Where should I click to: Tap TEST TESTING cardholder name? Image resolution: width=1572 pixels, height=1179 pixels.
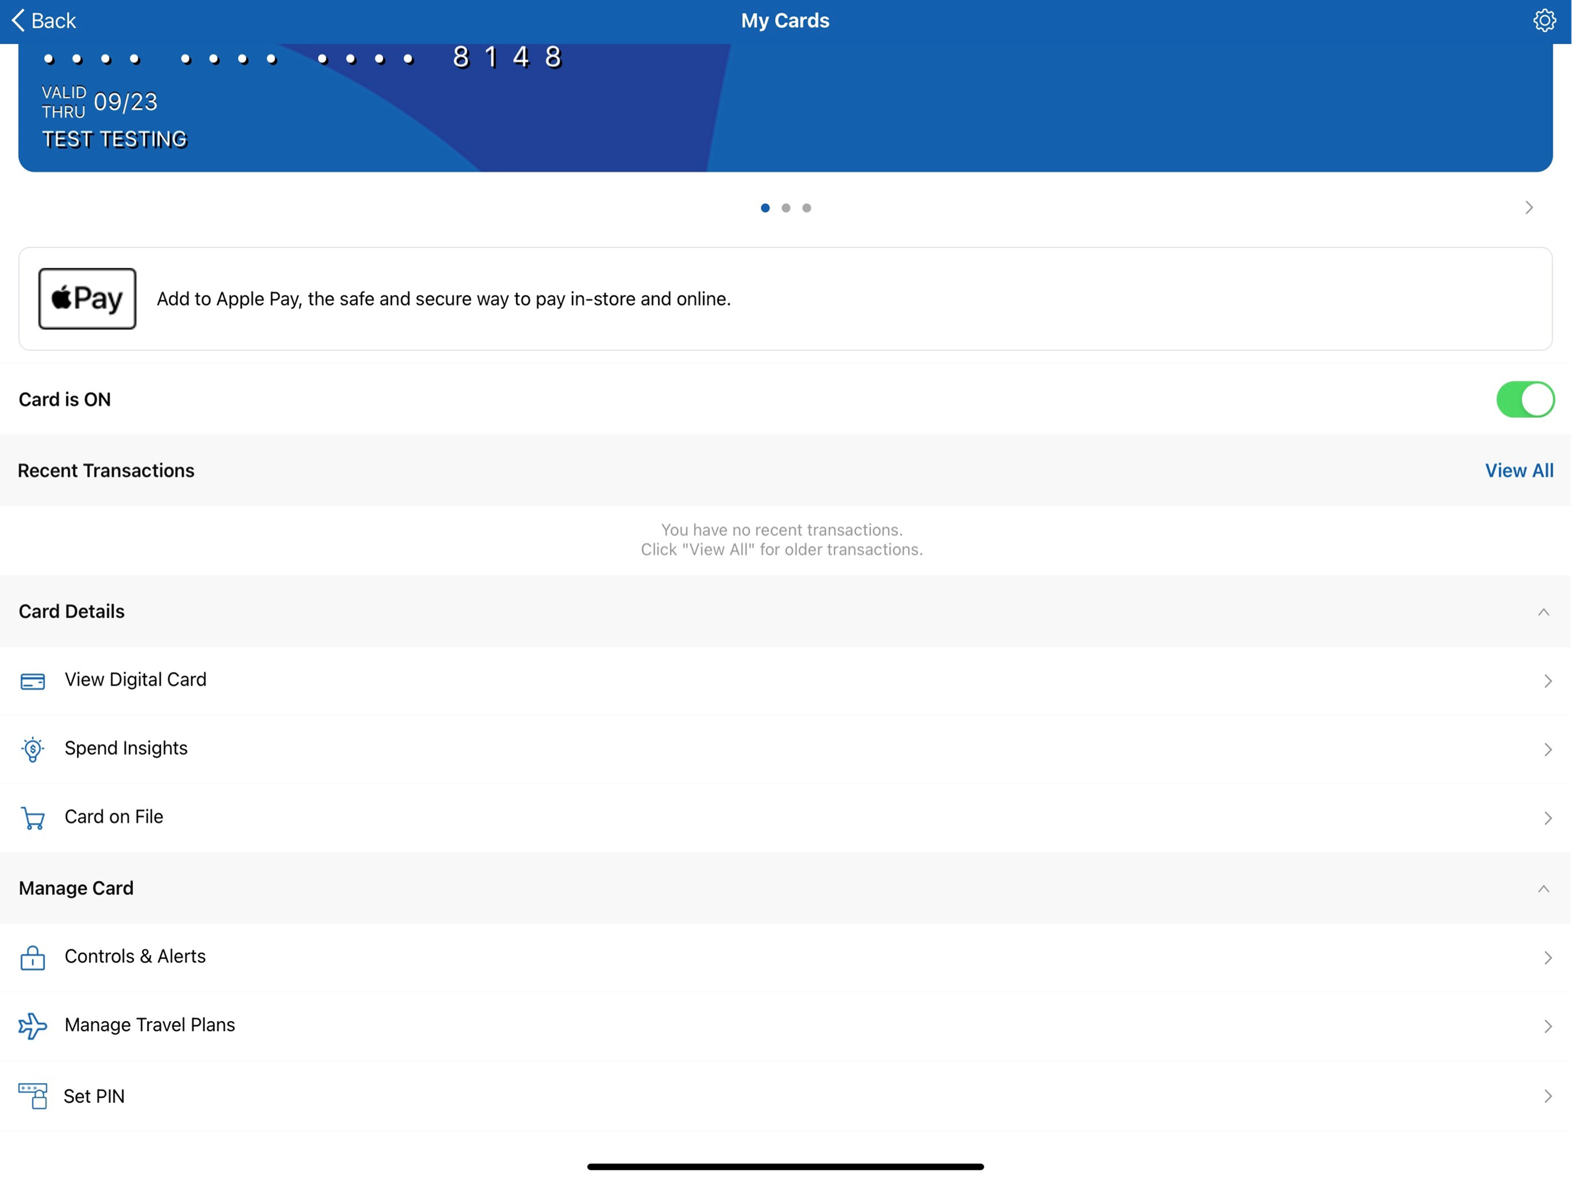coord(115,139)
